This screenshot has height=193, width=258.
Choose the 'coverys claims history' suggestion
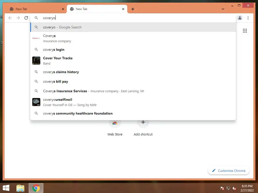coord(133,72)
